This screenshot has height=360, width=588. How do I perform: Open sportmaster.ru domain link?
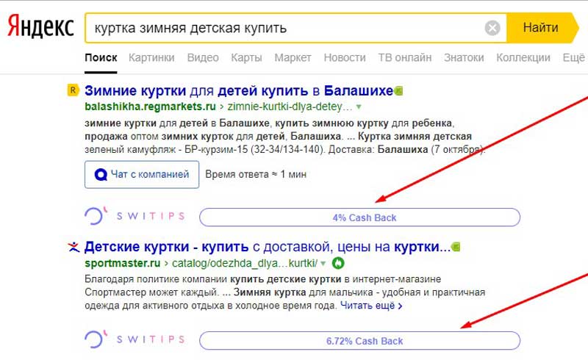click(x=123, y=263)
